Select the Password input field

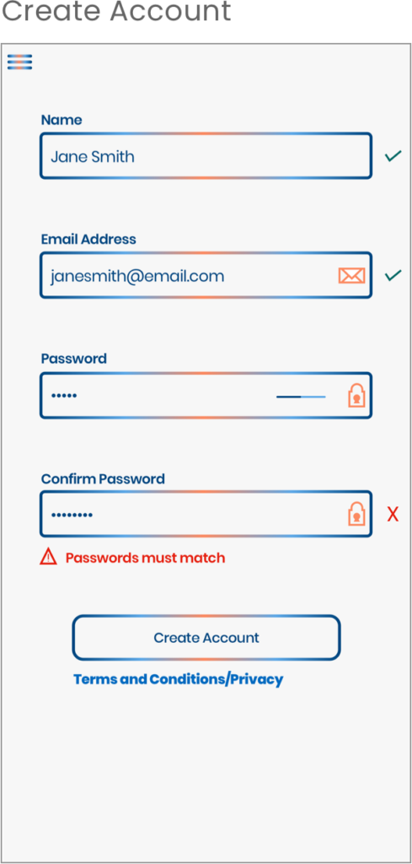[x=206, y=395]
